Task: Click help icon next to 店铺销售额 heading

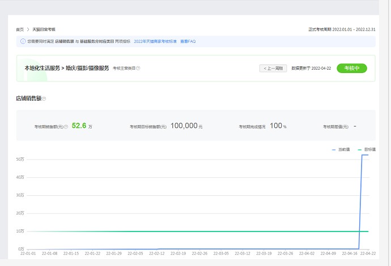Action: pos(44,98)
